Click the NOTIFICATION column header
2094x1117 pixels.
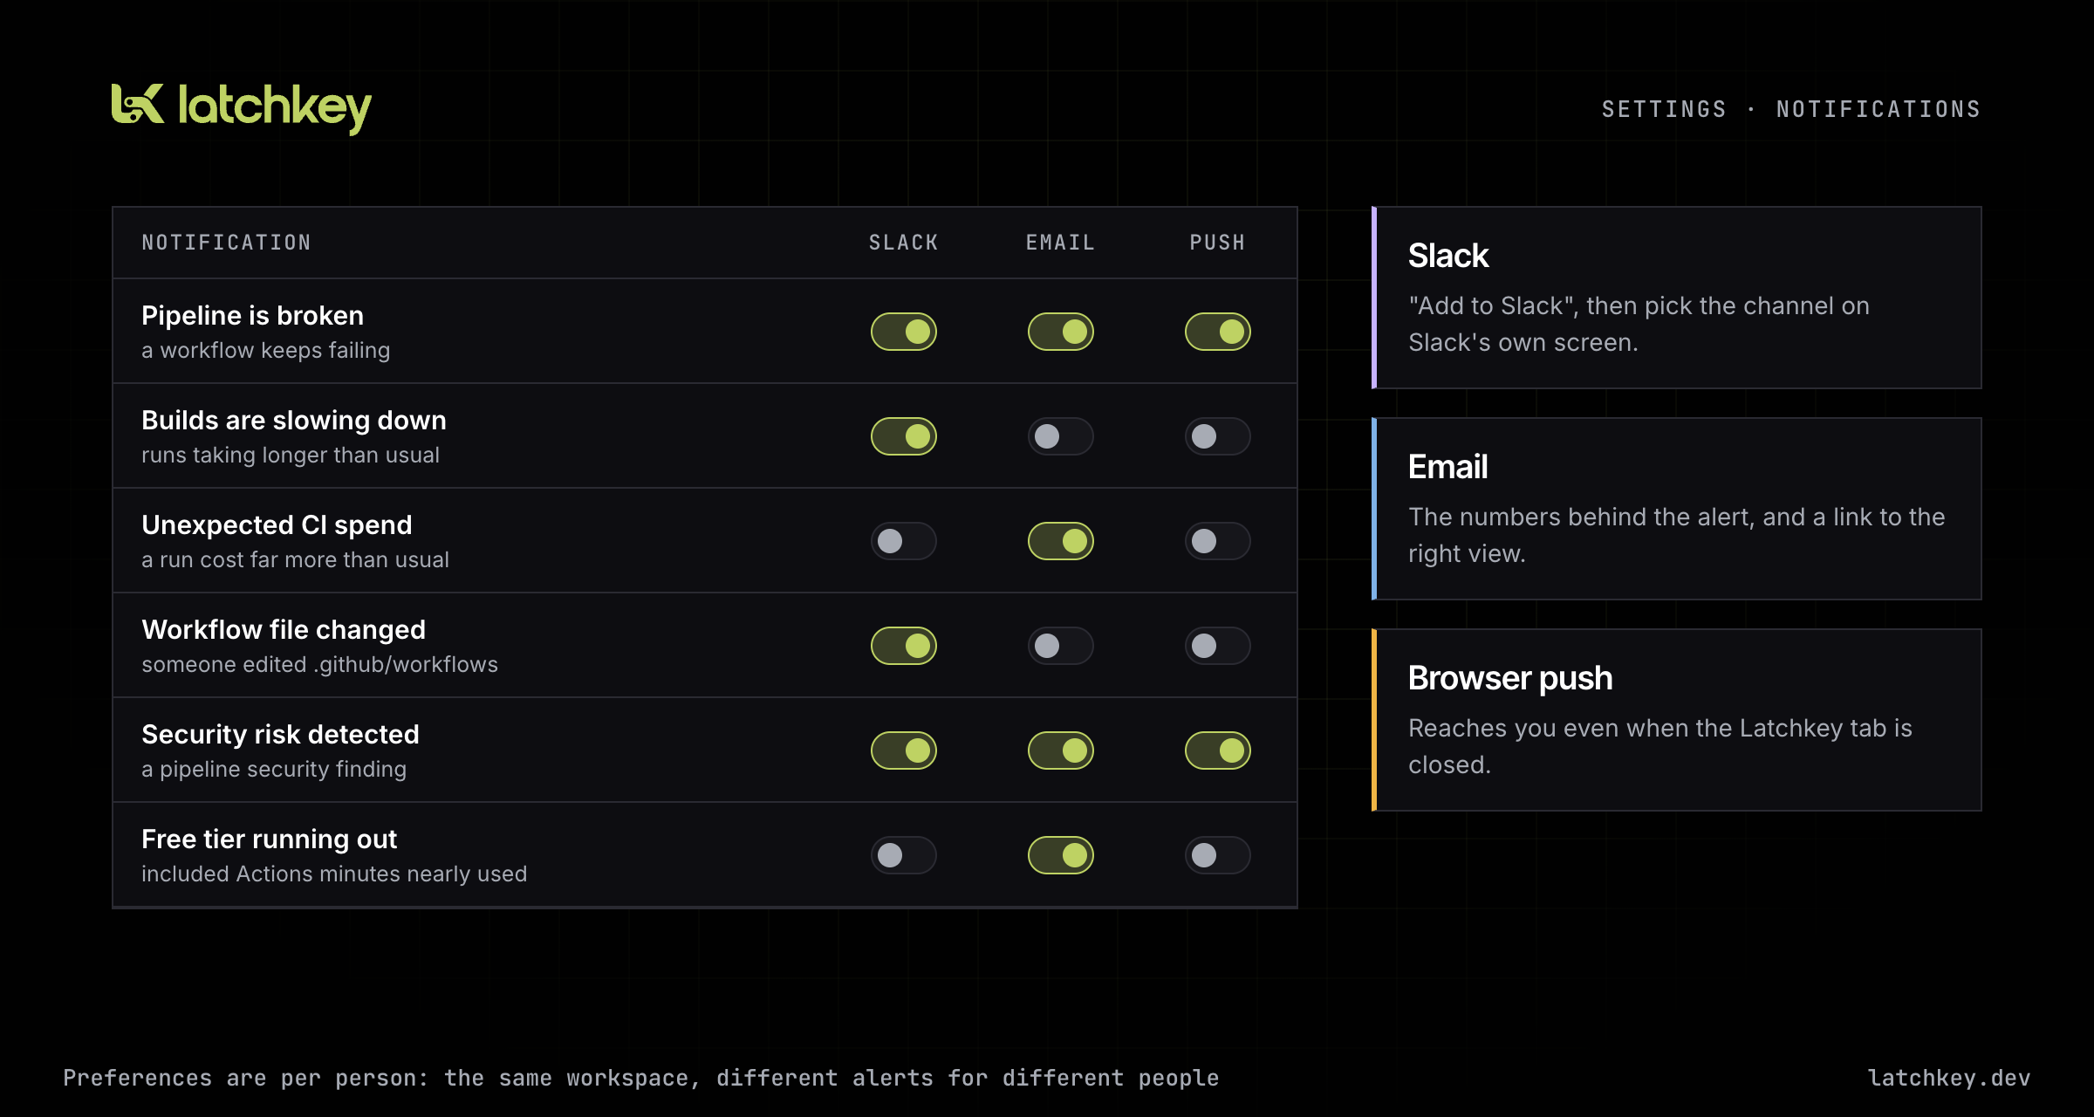click(227, 243)
